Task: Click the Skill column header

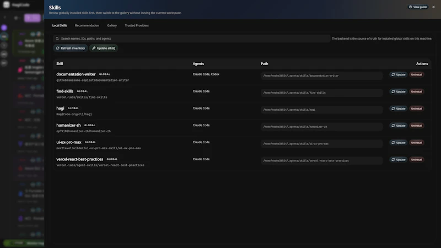Action: (60, 64)
